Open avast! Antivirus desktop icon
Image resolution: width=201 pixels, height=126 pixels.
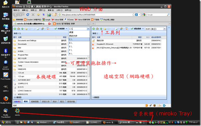[x=6, y=65]
